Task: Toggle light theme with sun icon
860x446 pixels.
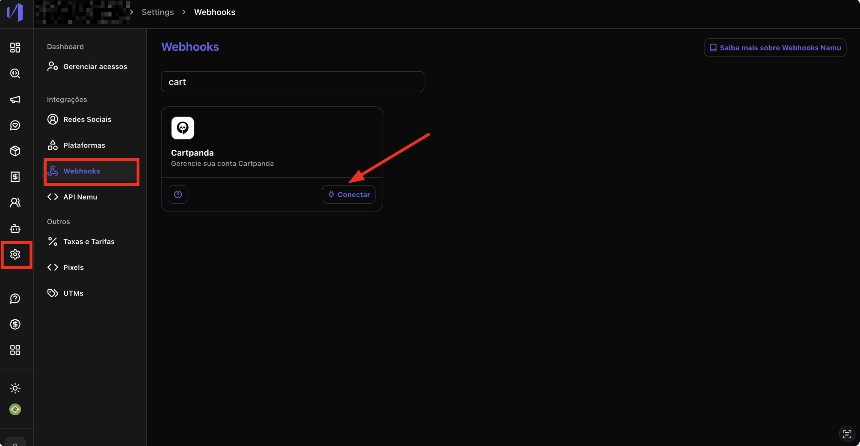Action: point(15,388)
